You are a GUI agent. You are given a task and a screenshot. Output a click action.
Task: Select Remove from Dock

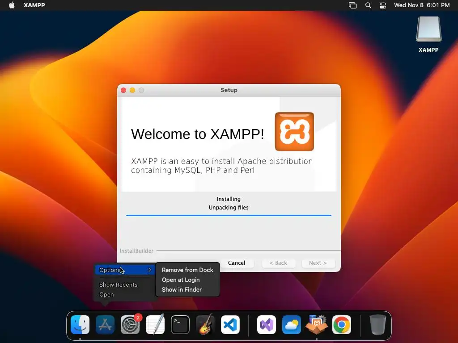(187, 270)
